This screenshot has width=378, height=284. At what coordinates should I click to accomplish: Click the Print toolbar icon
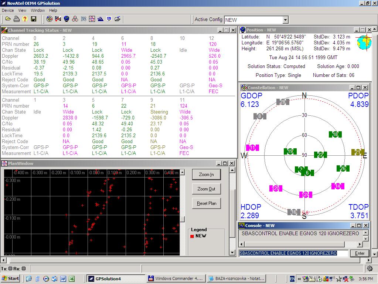[16, 19]
